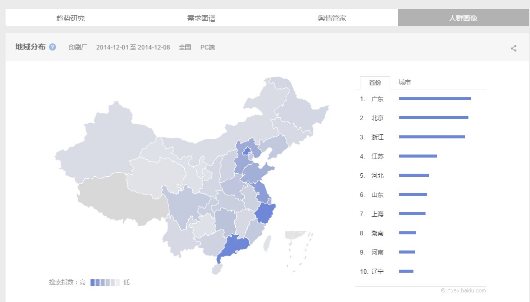Click the share icon

click(x=513, y=48)
